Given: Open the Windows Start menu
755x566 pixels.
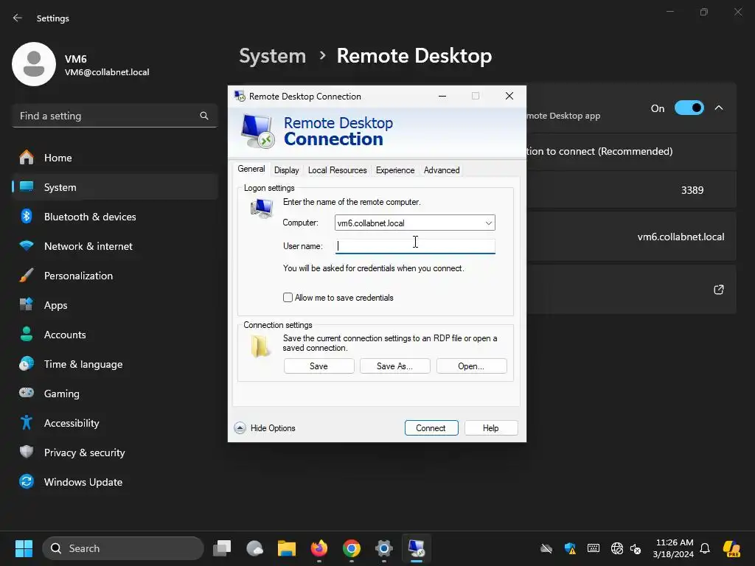Looking at the screenshot, I should point(24,548).
